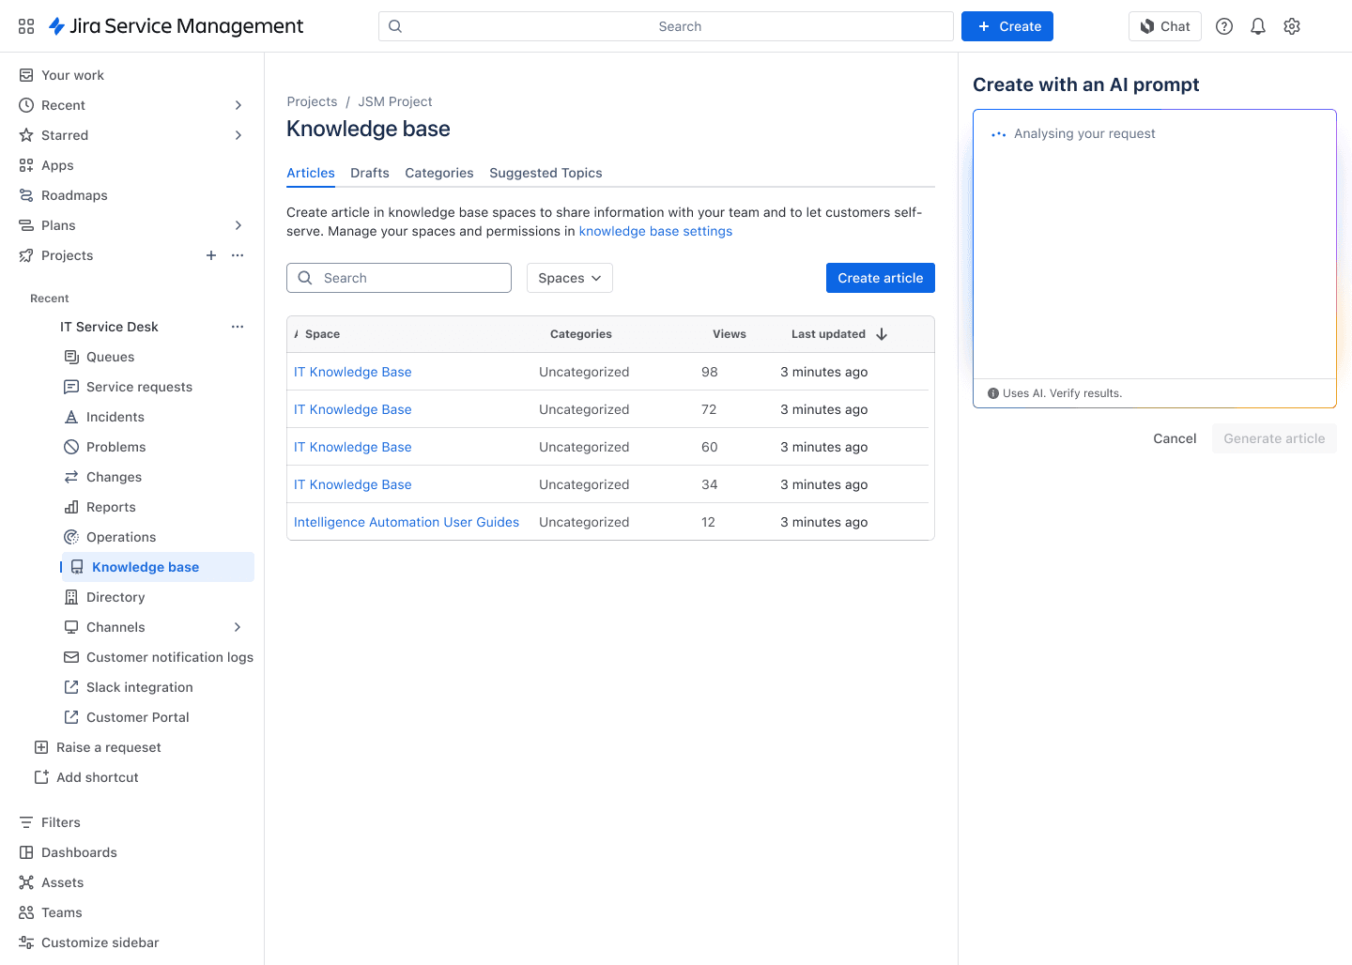Focus the articles Search field

tap(399, 278)
